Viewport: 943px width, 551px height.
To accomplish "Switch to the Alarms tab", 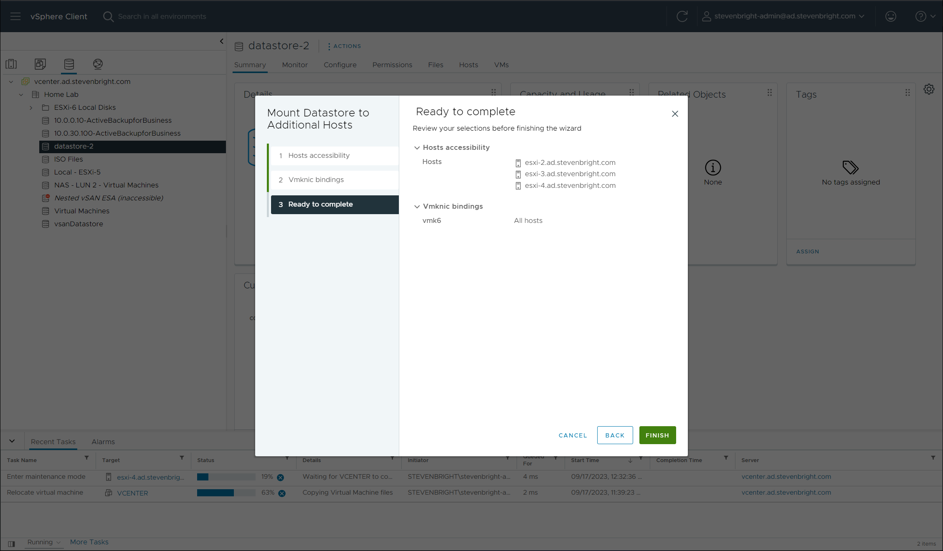I will [x=103, y=442].
